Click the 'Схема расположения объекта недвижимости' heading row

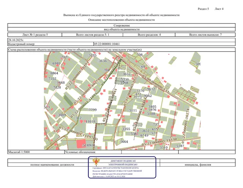[121, 50]
